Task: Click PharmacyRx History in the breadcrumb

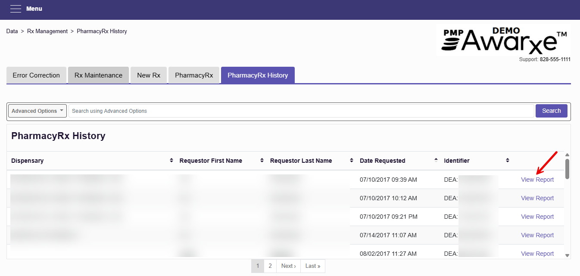Action: pyautogui.click(x=102, y=31)
